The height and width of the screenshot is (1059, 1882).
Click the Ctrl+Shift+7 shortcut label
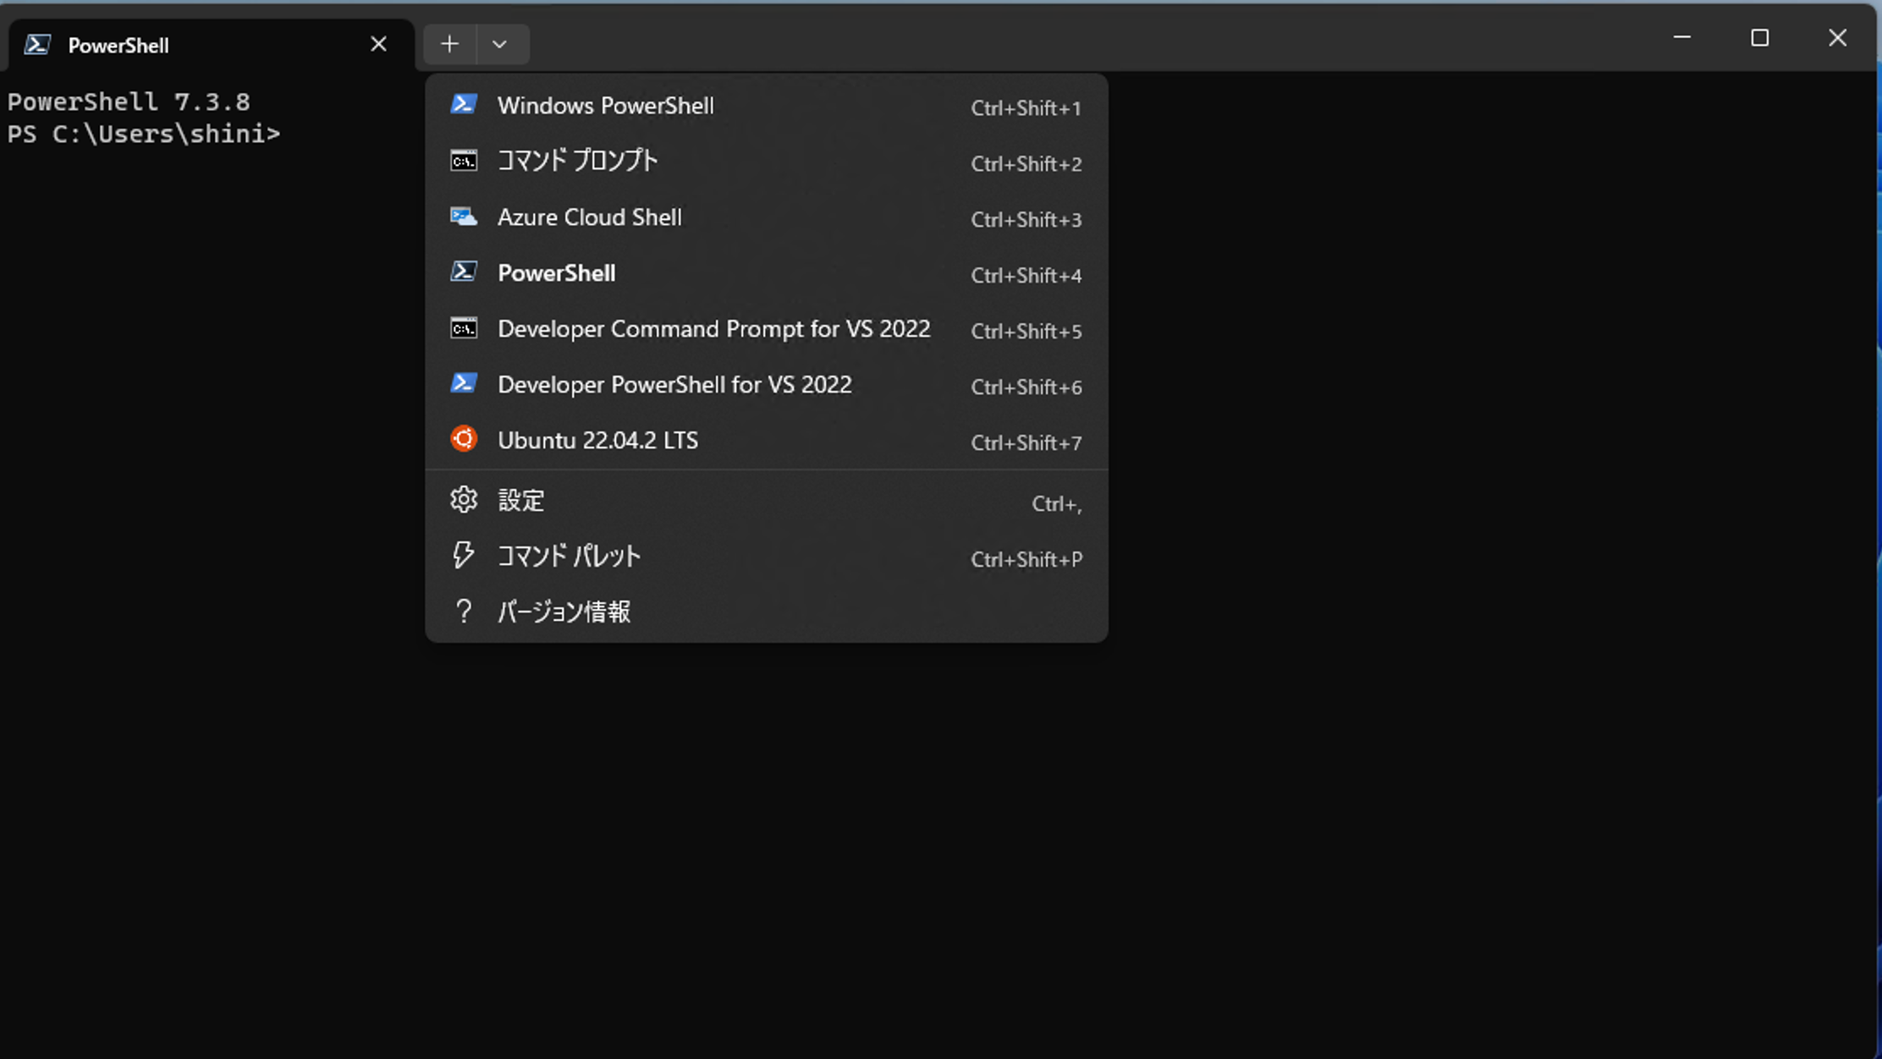pos(1026,443)
